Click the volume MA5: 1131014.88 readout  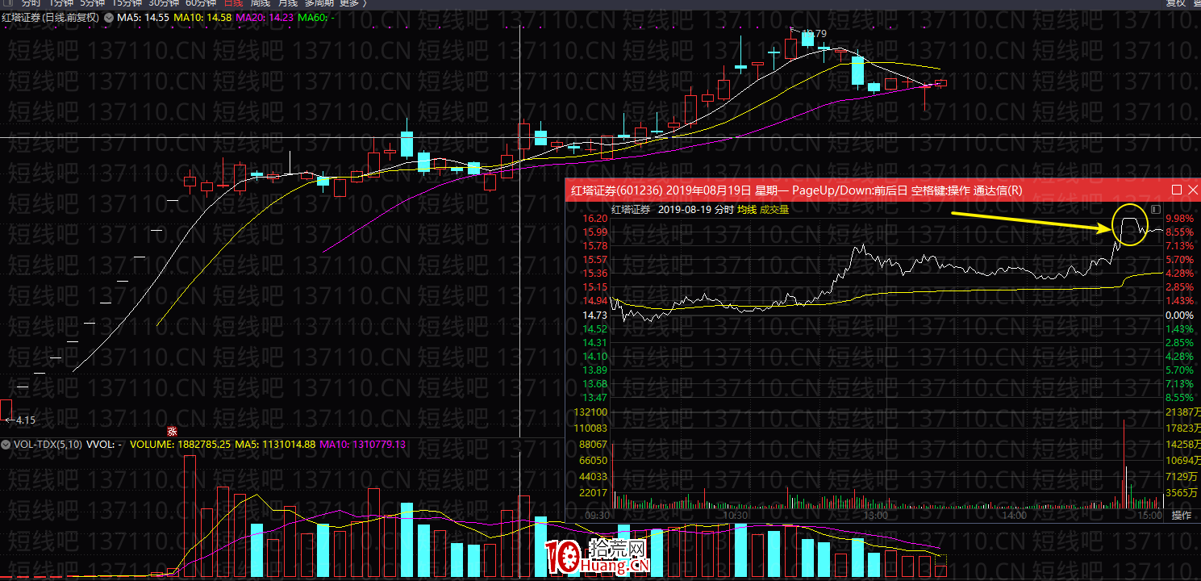[x=275, y=445]
